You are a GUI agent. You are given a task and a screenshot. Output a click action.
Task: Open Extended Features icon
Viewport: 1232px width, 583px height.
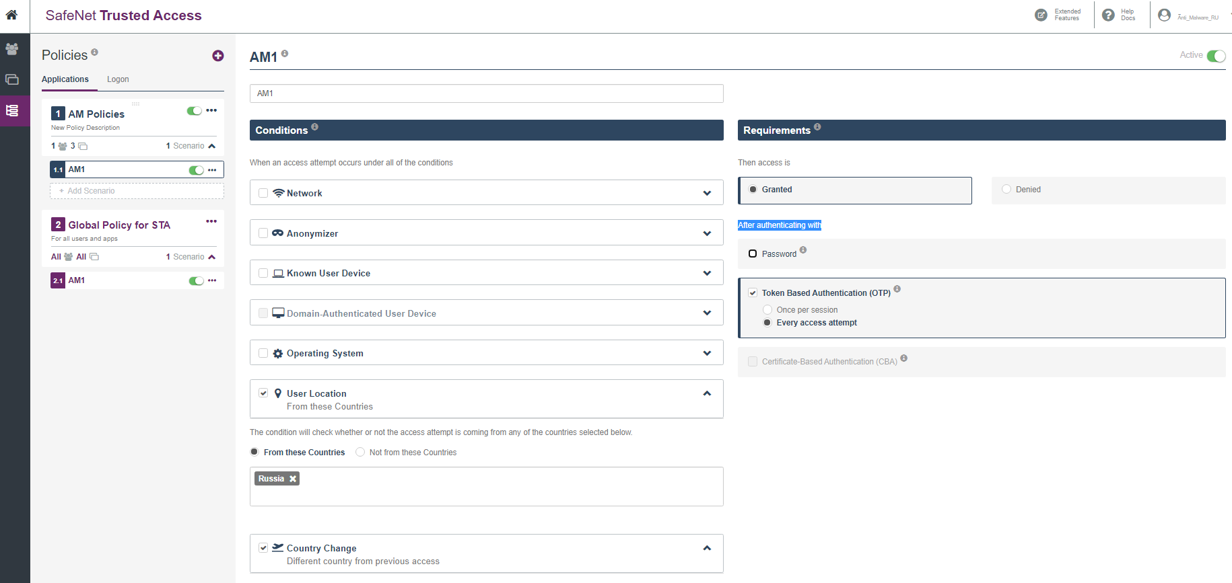[1041, 15]
